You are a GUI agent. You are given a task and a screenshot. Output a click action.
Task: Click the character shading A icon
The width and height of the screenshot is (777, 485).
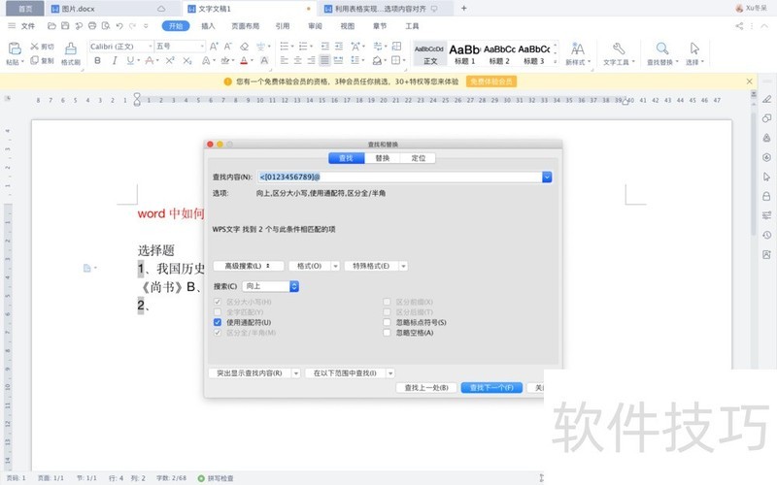pos(264,60)
